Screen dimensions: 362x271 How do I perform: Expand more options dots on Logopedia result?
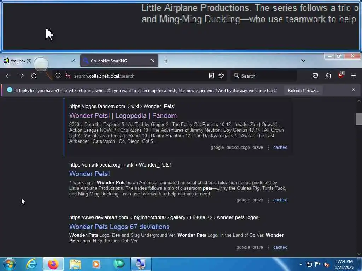click(x=268, y=147)
